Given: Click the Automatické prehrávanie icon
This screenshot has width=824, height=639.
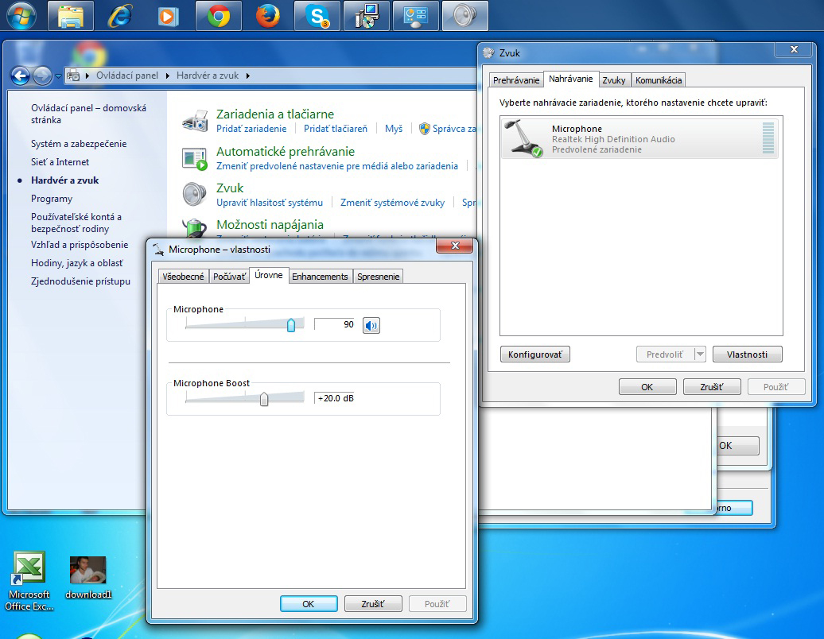Looking at the screenshot, I should (195, 158).
